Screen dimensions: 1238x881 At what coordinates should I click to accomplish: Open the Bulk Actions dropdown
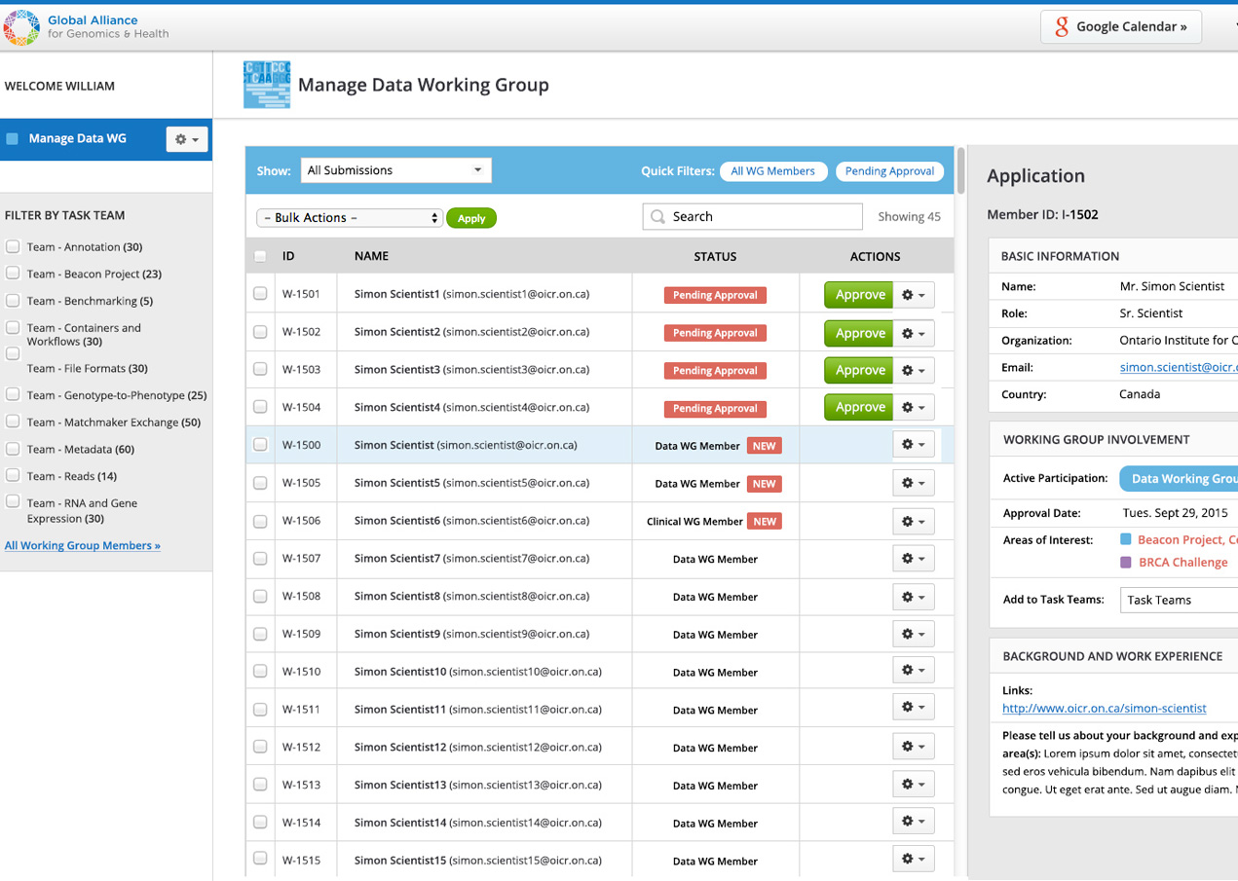(350, 218)
